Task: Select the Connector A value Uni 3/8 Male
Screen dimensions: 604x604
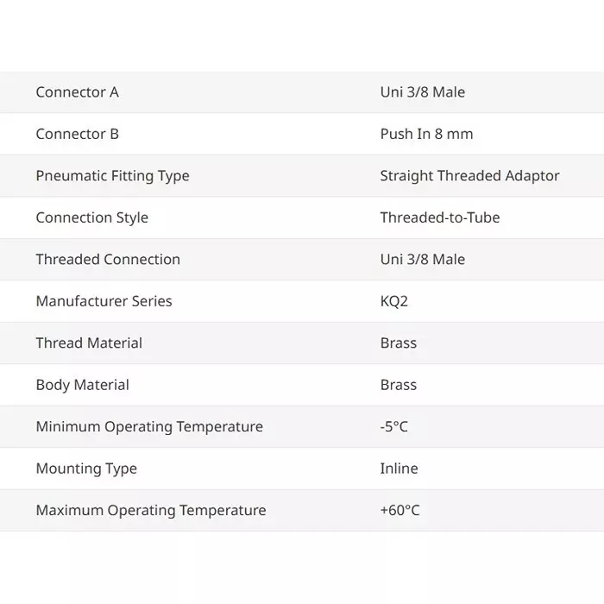Action: click(x=422, y=92)
